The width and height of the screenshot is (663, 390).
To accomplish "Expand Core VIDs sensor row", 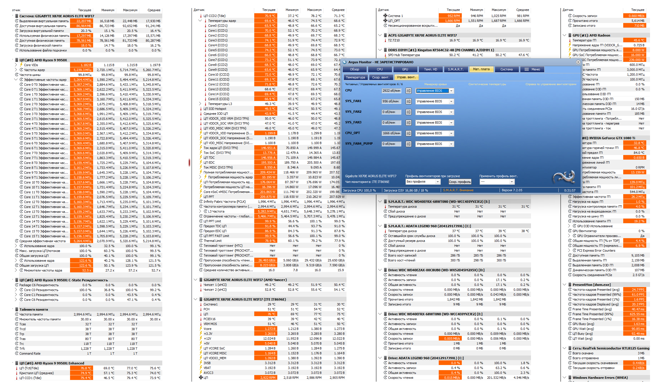I will (x=16, y=65).
